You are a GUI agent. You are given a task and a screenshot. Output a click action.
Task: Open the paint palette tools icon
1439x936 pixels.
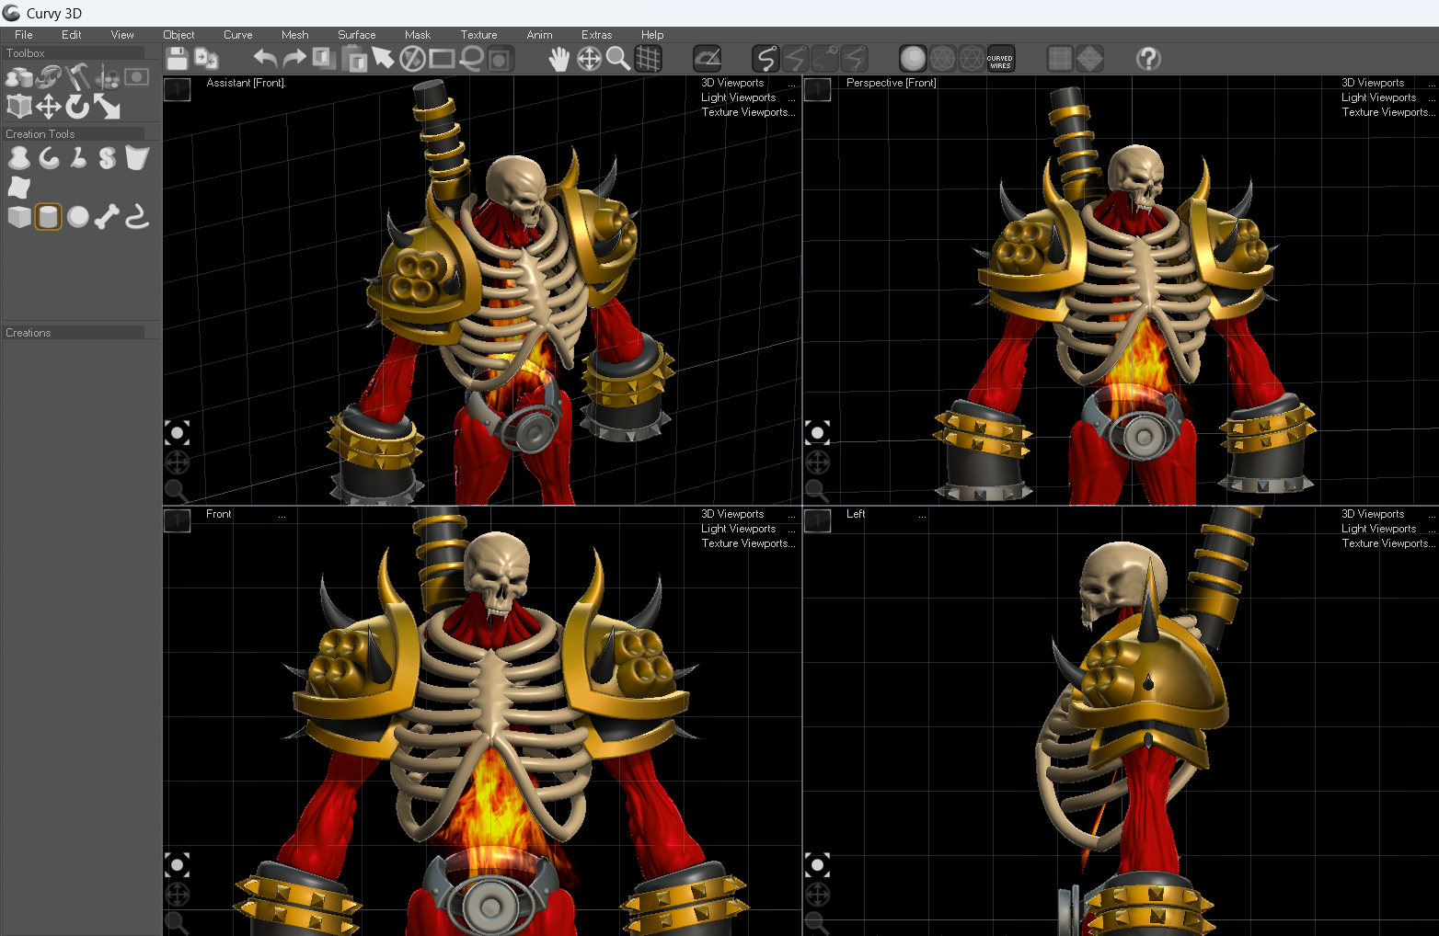[108, 77]
